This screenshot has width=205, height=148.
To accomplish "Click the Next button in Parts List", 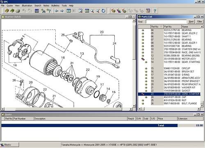I will tap(191, 22).
